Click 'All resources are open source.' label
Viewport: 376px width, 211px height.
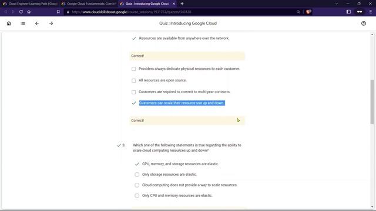(x=163, y=80)
